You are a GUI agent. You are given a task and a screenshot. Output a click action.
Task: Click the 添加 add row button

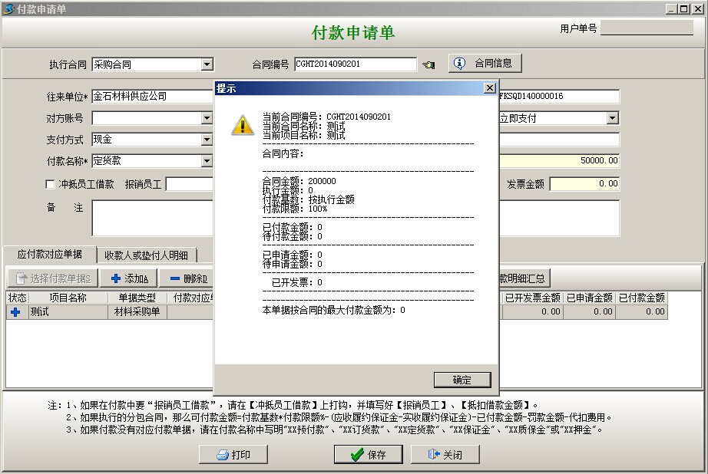click(129, 278)
